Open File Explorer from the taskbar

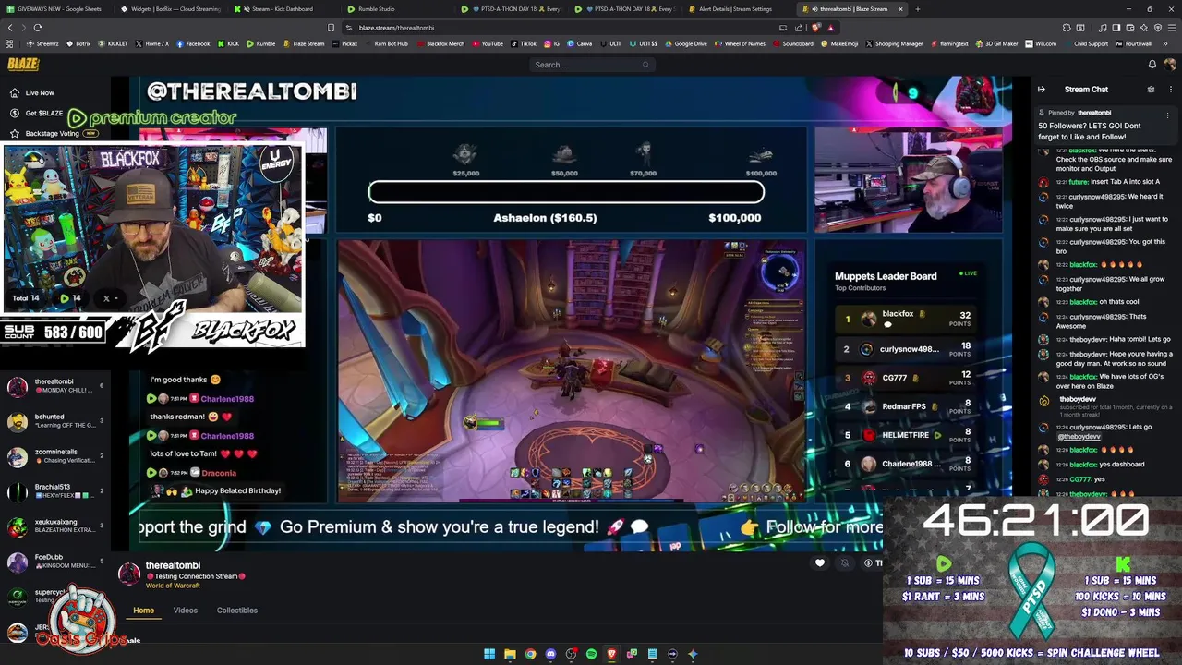[510, 654]
